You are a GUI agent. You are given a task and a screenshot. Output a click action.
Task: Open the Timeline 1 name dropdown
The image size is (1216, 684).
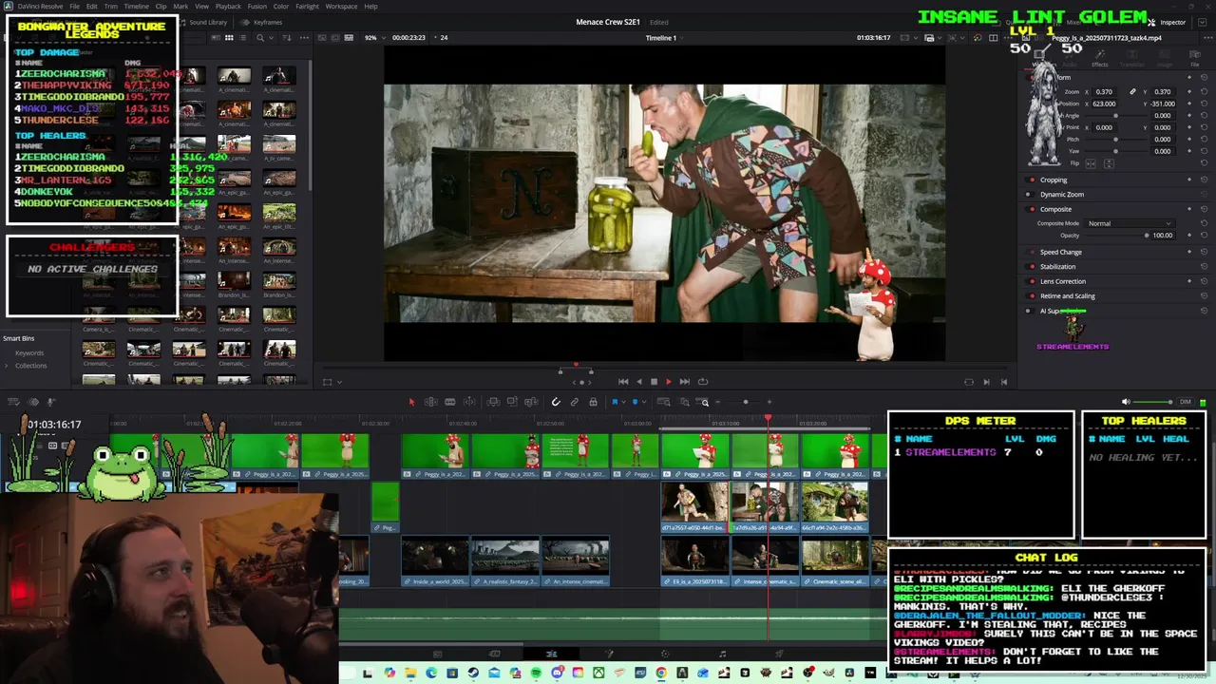[666, 38]
